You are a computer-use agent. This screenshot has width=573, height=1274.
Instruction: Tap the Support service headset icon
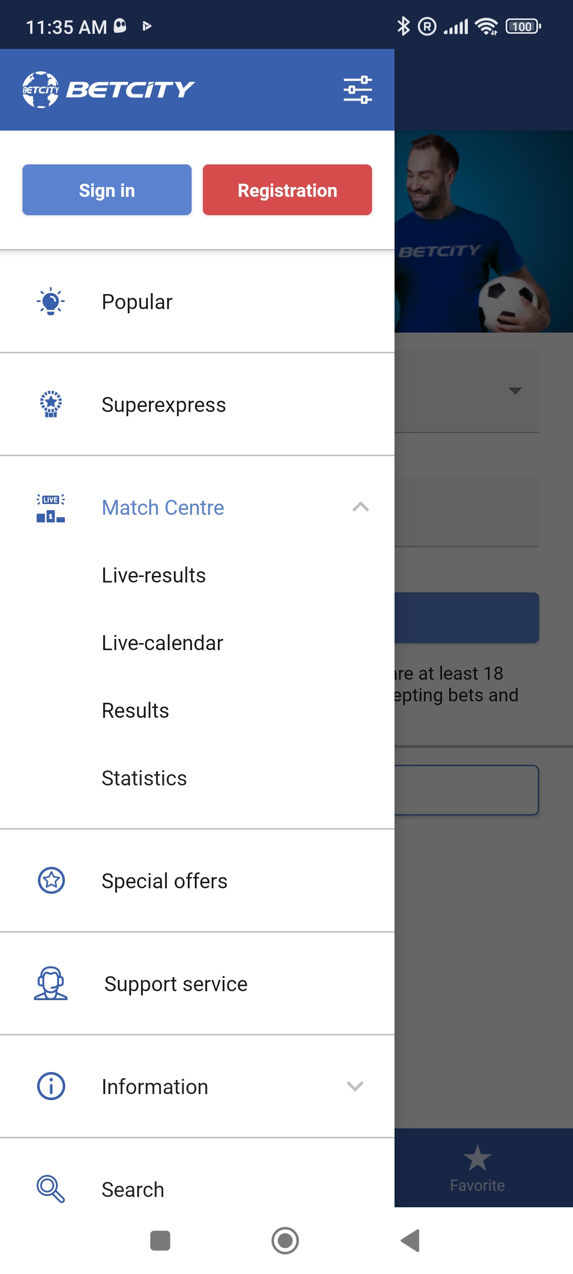50,983
